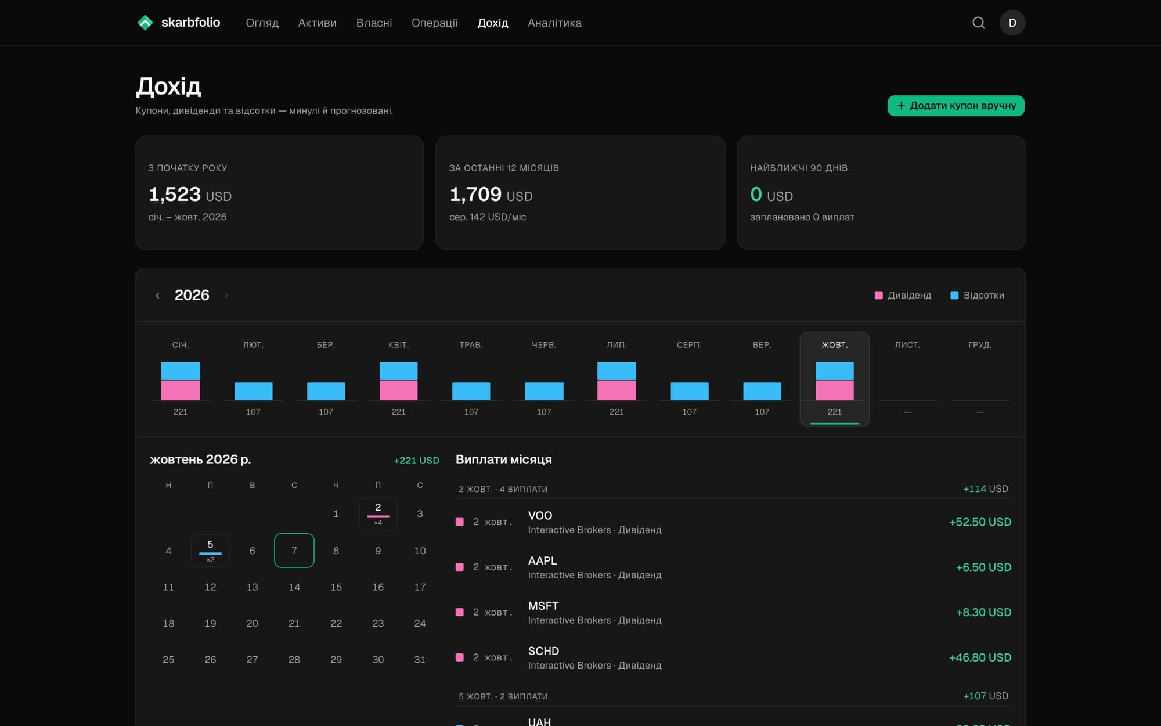This screenshot has width=1161, height=726.
Task: Toggle the Відсотки legend swatch
Action: pyautogui.click(x=954, y=296)
